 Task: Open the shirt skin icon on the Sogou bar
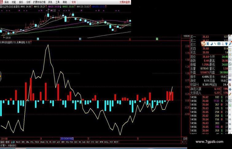click(x=226, y=44)
